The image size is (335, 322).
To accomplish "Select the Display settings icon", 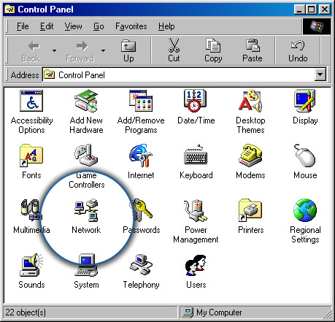I will [305, 101].
